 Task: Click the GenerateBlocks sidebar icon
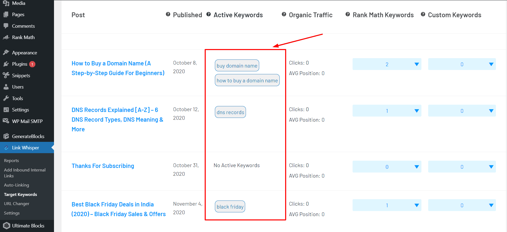(x=6, y=136)
